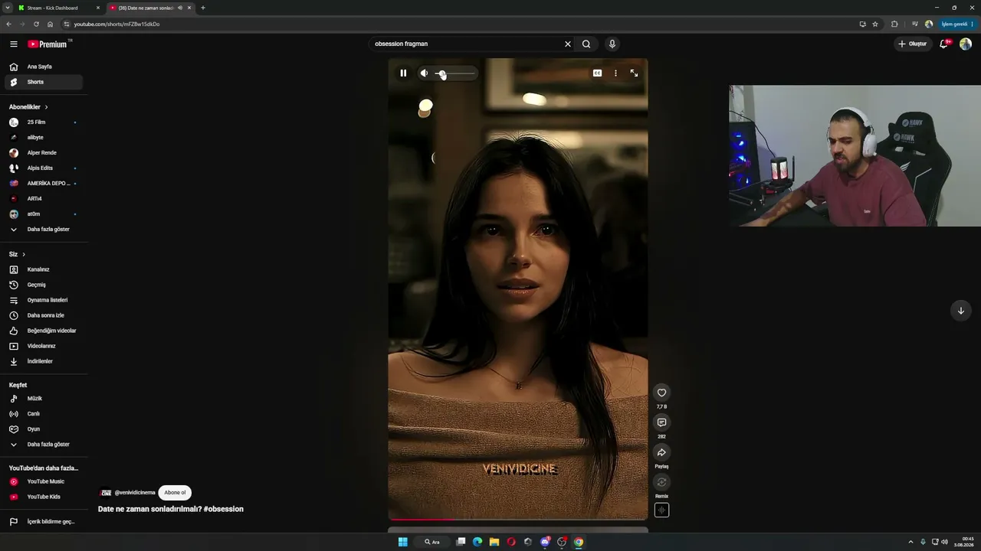Open Oynatma listeleri playlists
This screenshot has height=551, width=981.
coord(44,300)
